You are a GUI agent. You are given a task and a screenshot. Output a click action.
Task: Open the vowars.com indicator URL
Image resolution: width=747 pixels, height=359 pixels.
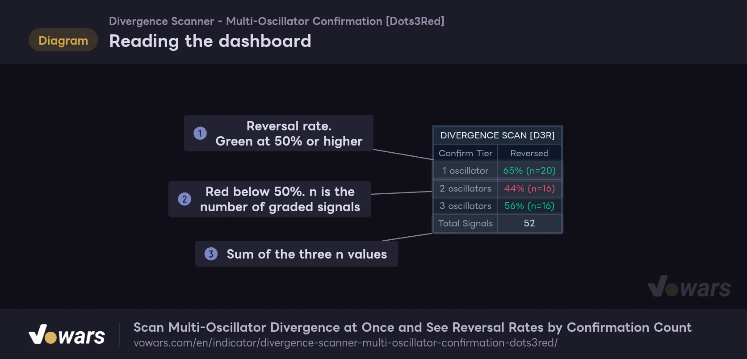point(345,343)
